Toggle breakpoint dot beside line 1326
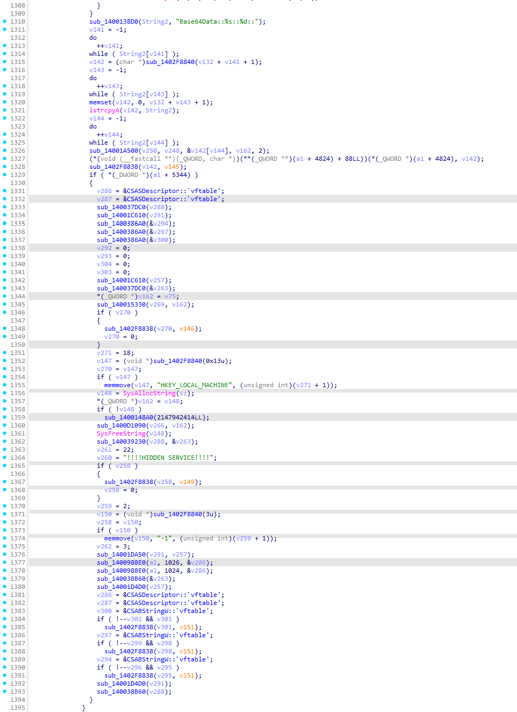Image resolution: width=517 pixels, height=712 pixels. (x=5, y=151)
